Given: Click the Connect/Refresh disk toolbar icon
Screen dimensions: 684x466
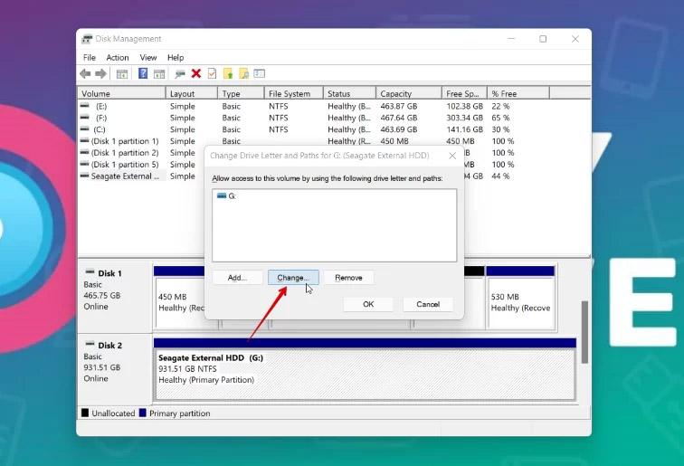Looking at the screenshot, I should [180, 73].
